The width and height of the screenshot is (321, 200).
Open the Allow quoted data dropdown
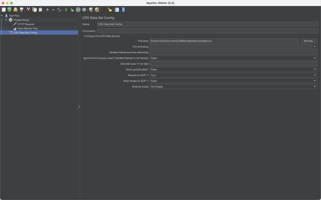(x=233, y=70)
